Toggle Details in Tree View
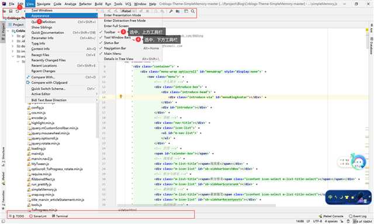 [x=130, y=58]
